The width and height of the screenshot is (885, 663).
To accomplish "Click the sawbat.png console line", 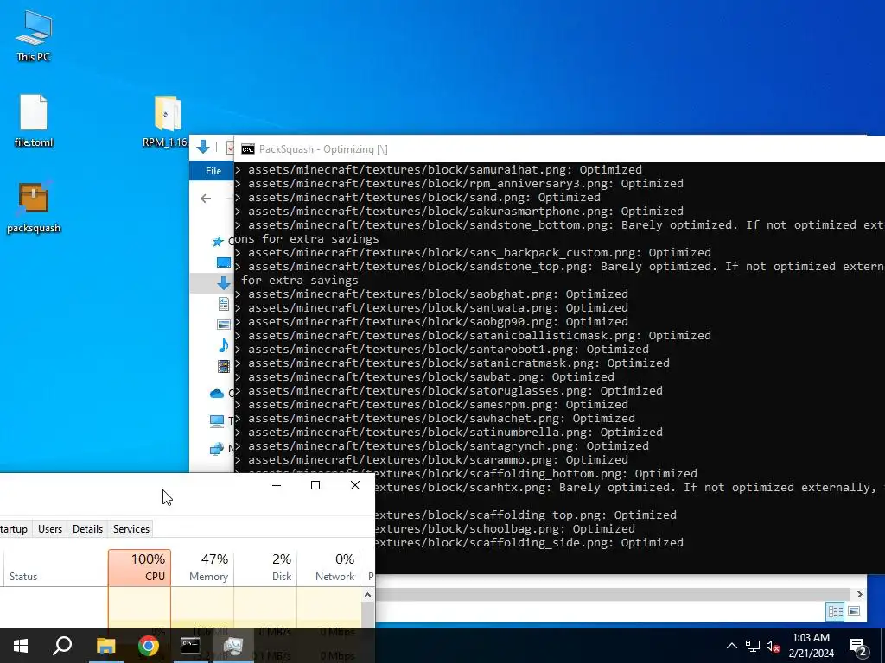I will point(425,376).
